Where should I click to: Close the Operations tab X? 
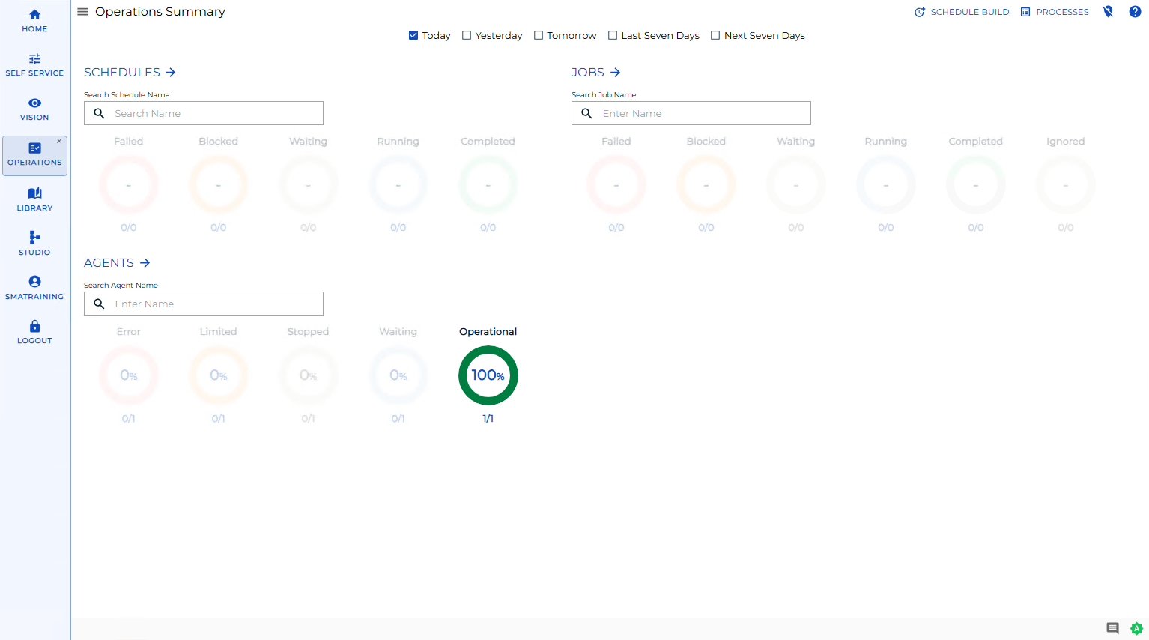pos(59,141)
